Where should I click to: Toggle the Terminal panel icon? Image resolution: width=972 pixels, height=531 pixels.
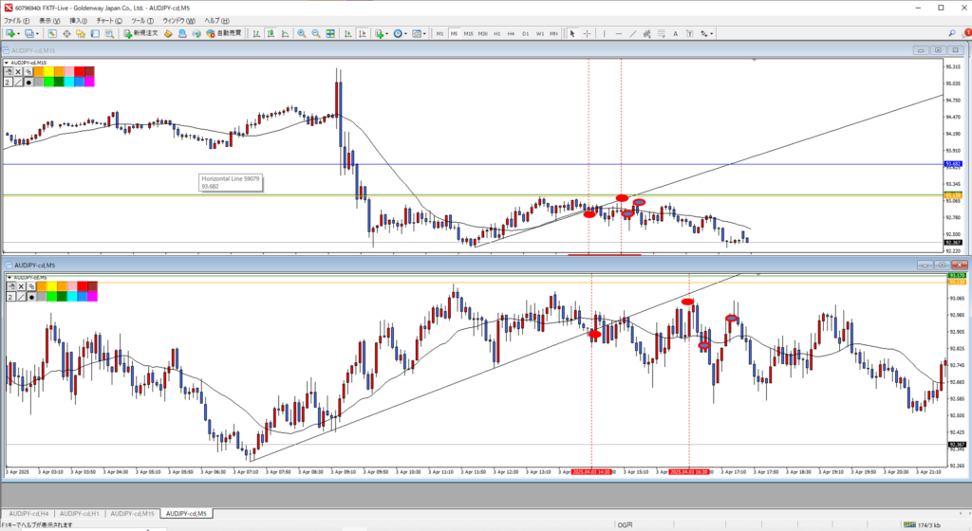click(95, 33)
